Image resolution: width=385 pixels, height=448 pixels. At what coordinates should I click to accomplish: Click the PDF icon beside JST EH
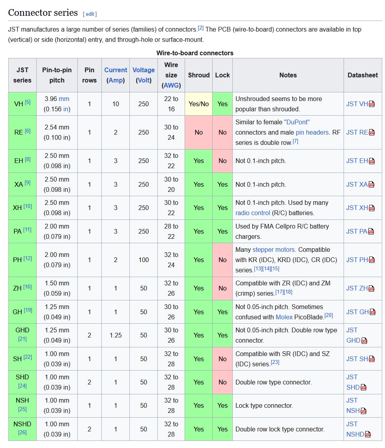coord(372,161)
